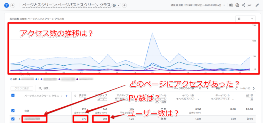
Task: Click the pencil edit report icon
Action: tap(257, 5)
